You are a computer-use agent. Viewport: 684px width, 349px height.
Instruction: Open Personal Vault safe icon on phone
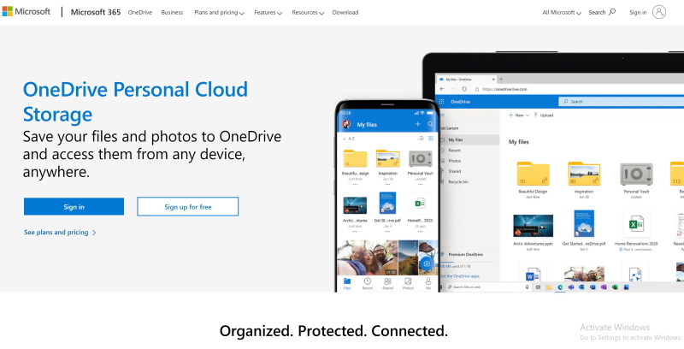420,159
